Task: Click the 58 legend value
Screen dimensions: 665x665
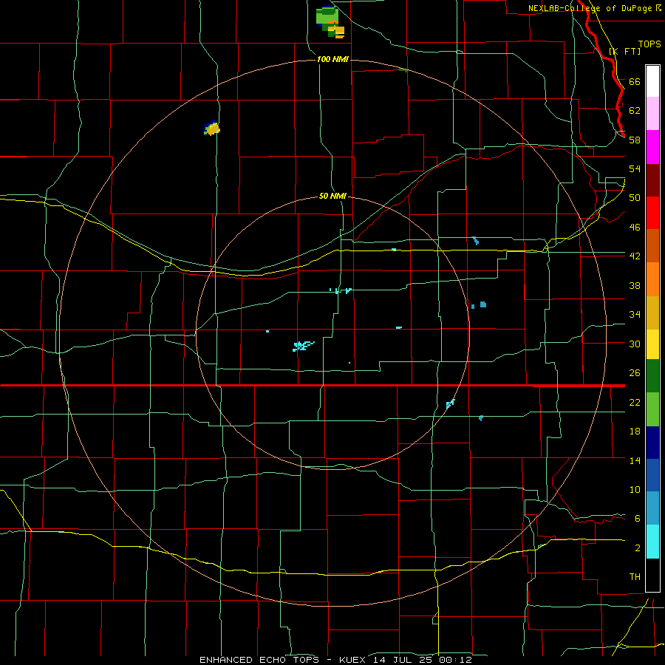Action: coord(635,140)
